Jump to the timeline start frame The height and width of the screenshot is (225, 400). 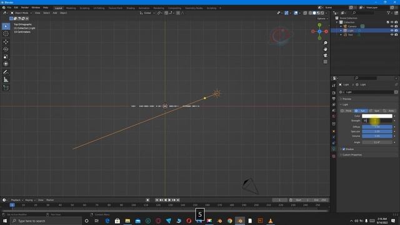(157, 200)
